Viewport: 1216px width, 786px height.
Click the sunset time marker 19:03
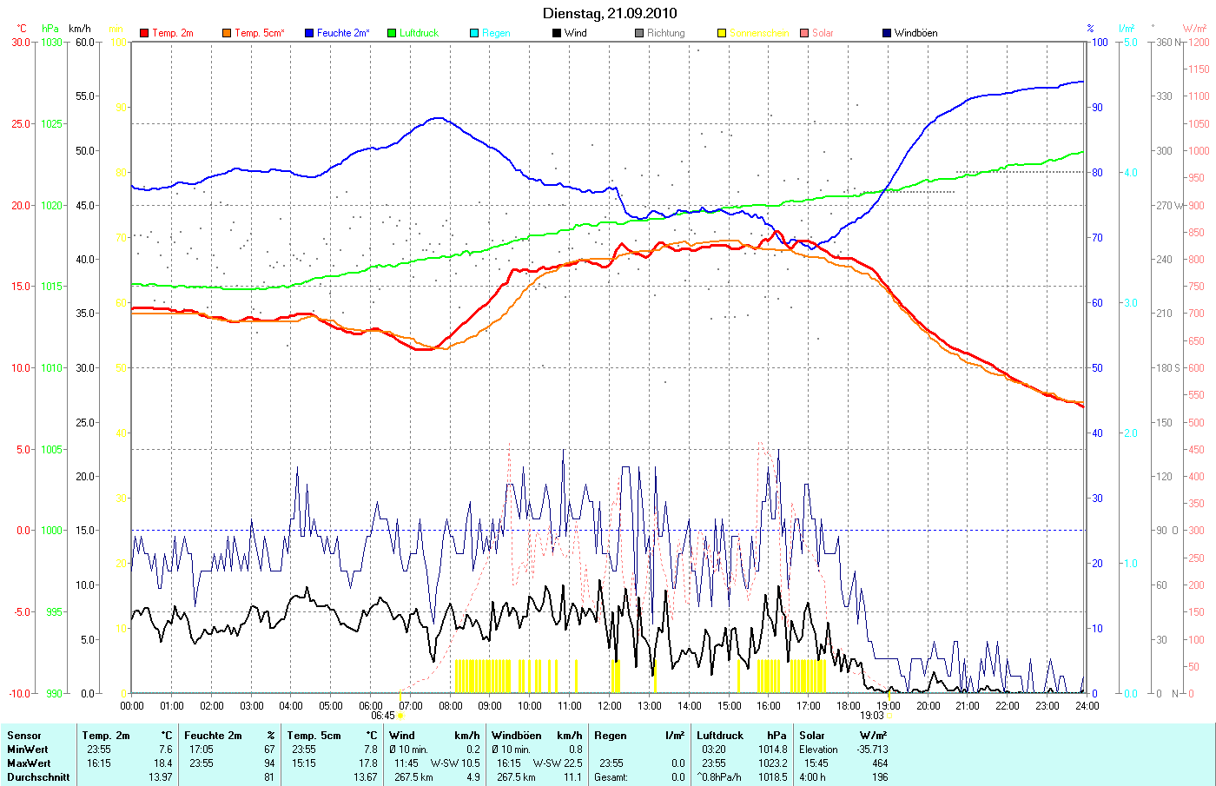pyautogui.click(x=872, y=716)
